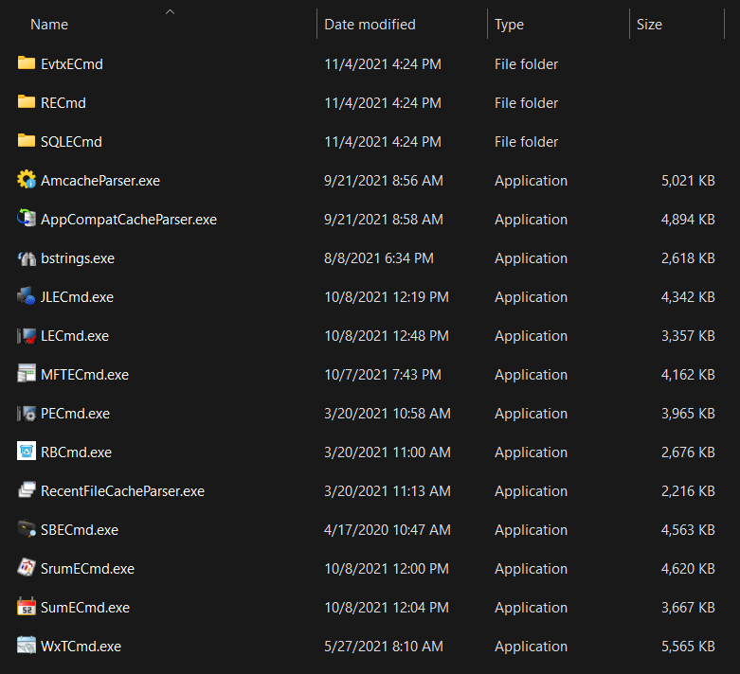740x674 pixels.
Task: Click the File folder type in RECmd row
Action: pyautogui.click(x=526, y=103)
